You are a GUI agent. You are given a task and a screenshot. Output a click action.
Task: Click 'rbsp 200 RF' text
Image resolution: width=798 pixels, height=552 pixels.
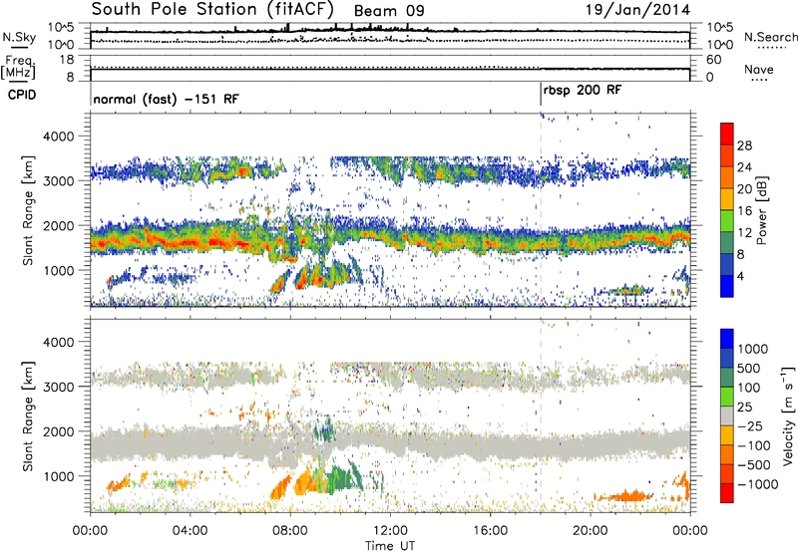pos(583,90)
